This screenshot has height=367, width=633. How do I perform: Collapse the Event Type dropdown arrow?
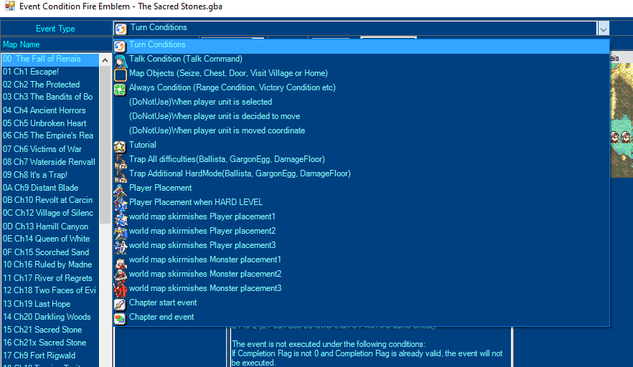pos(603,29)
